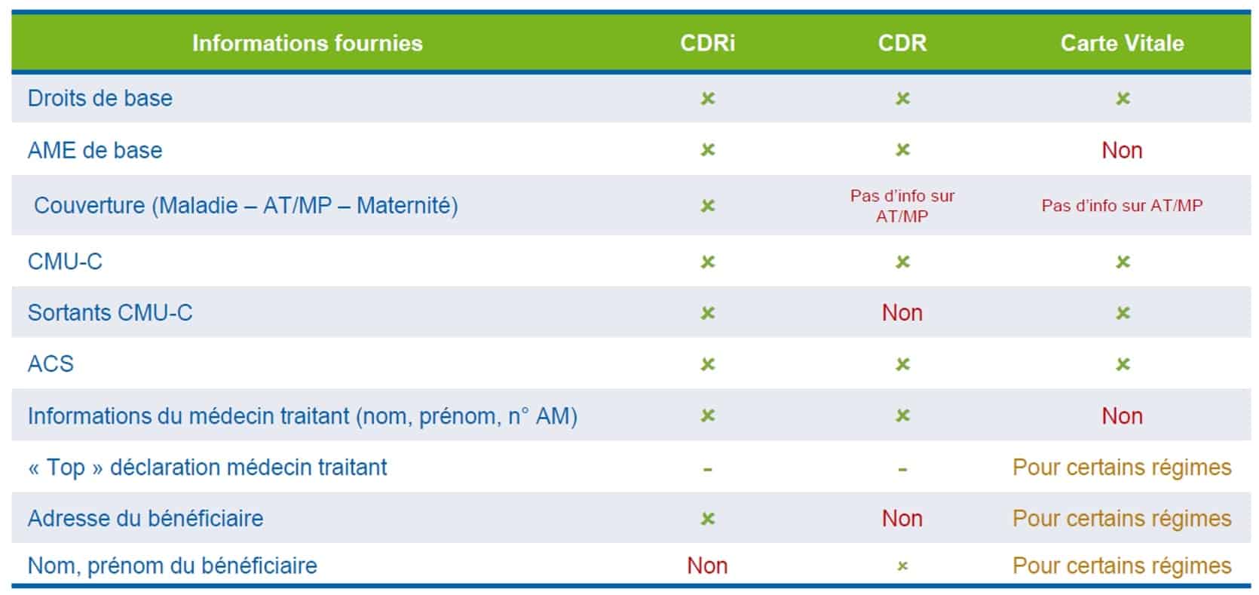This screenshot has width=1259, height=595.
Task: Click the check mark for Adresse du bénéficiaire under CDRi
Action: click(x=707, y=518)
